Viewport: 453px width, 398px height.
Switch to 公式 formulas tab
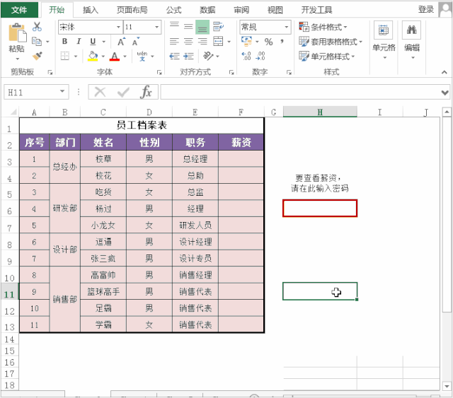pyautogui.click(x=173, y=10)
